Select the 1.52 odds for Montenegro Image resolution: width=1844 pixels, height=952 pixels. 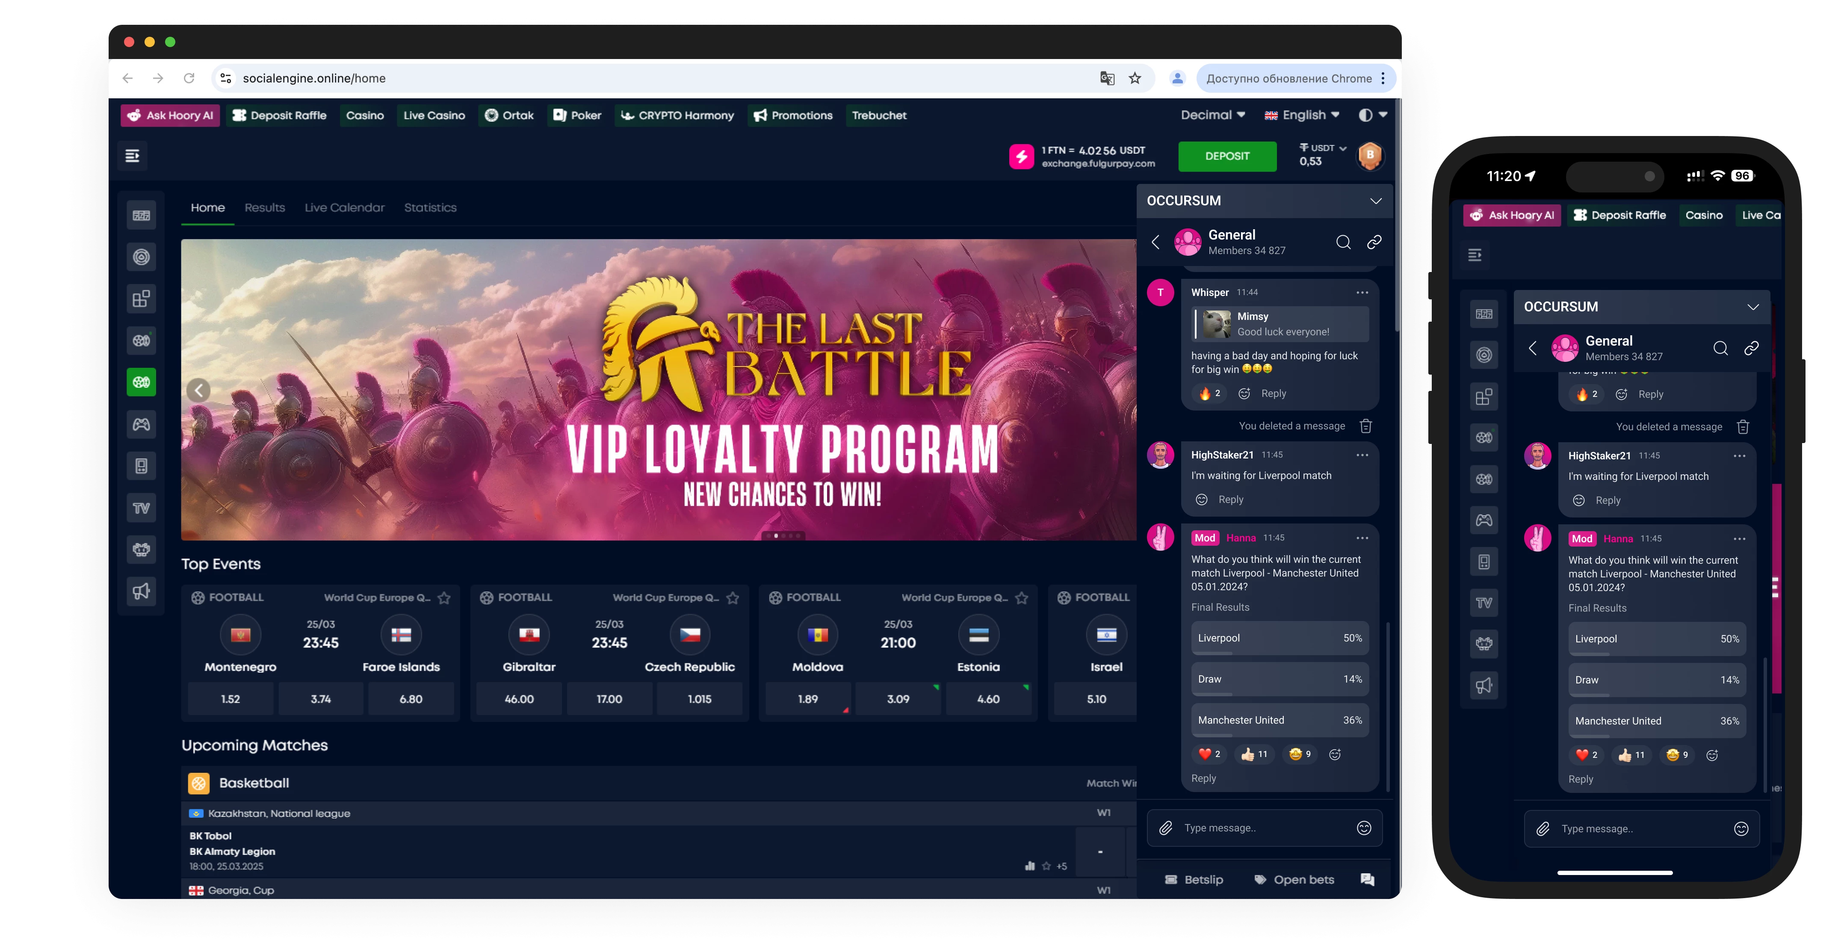[230, 699]
